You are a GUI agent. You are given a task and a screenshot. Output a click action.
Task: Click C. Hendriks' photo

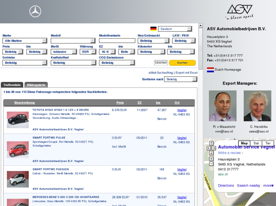257,106
